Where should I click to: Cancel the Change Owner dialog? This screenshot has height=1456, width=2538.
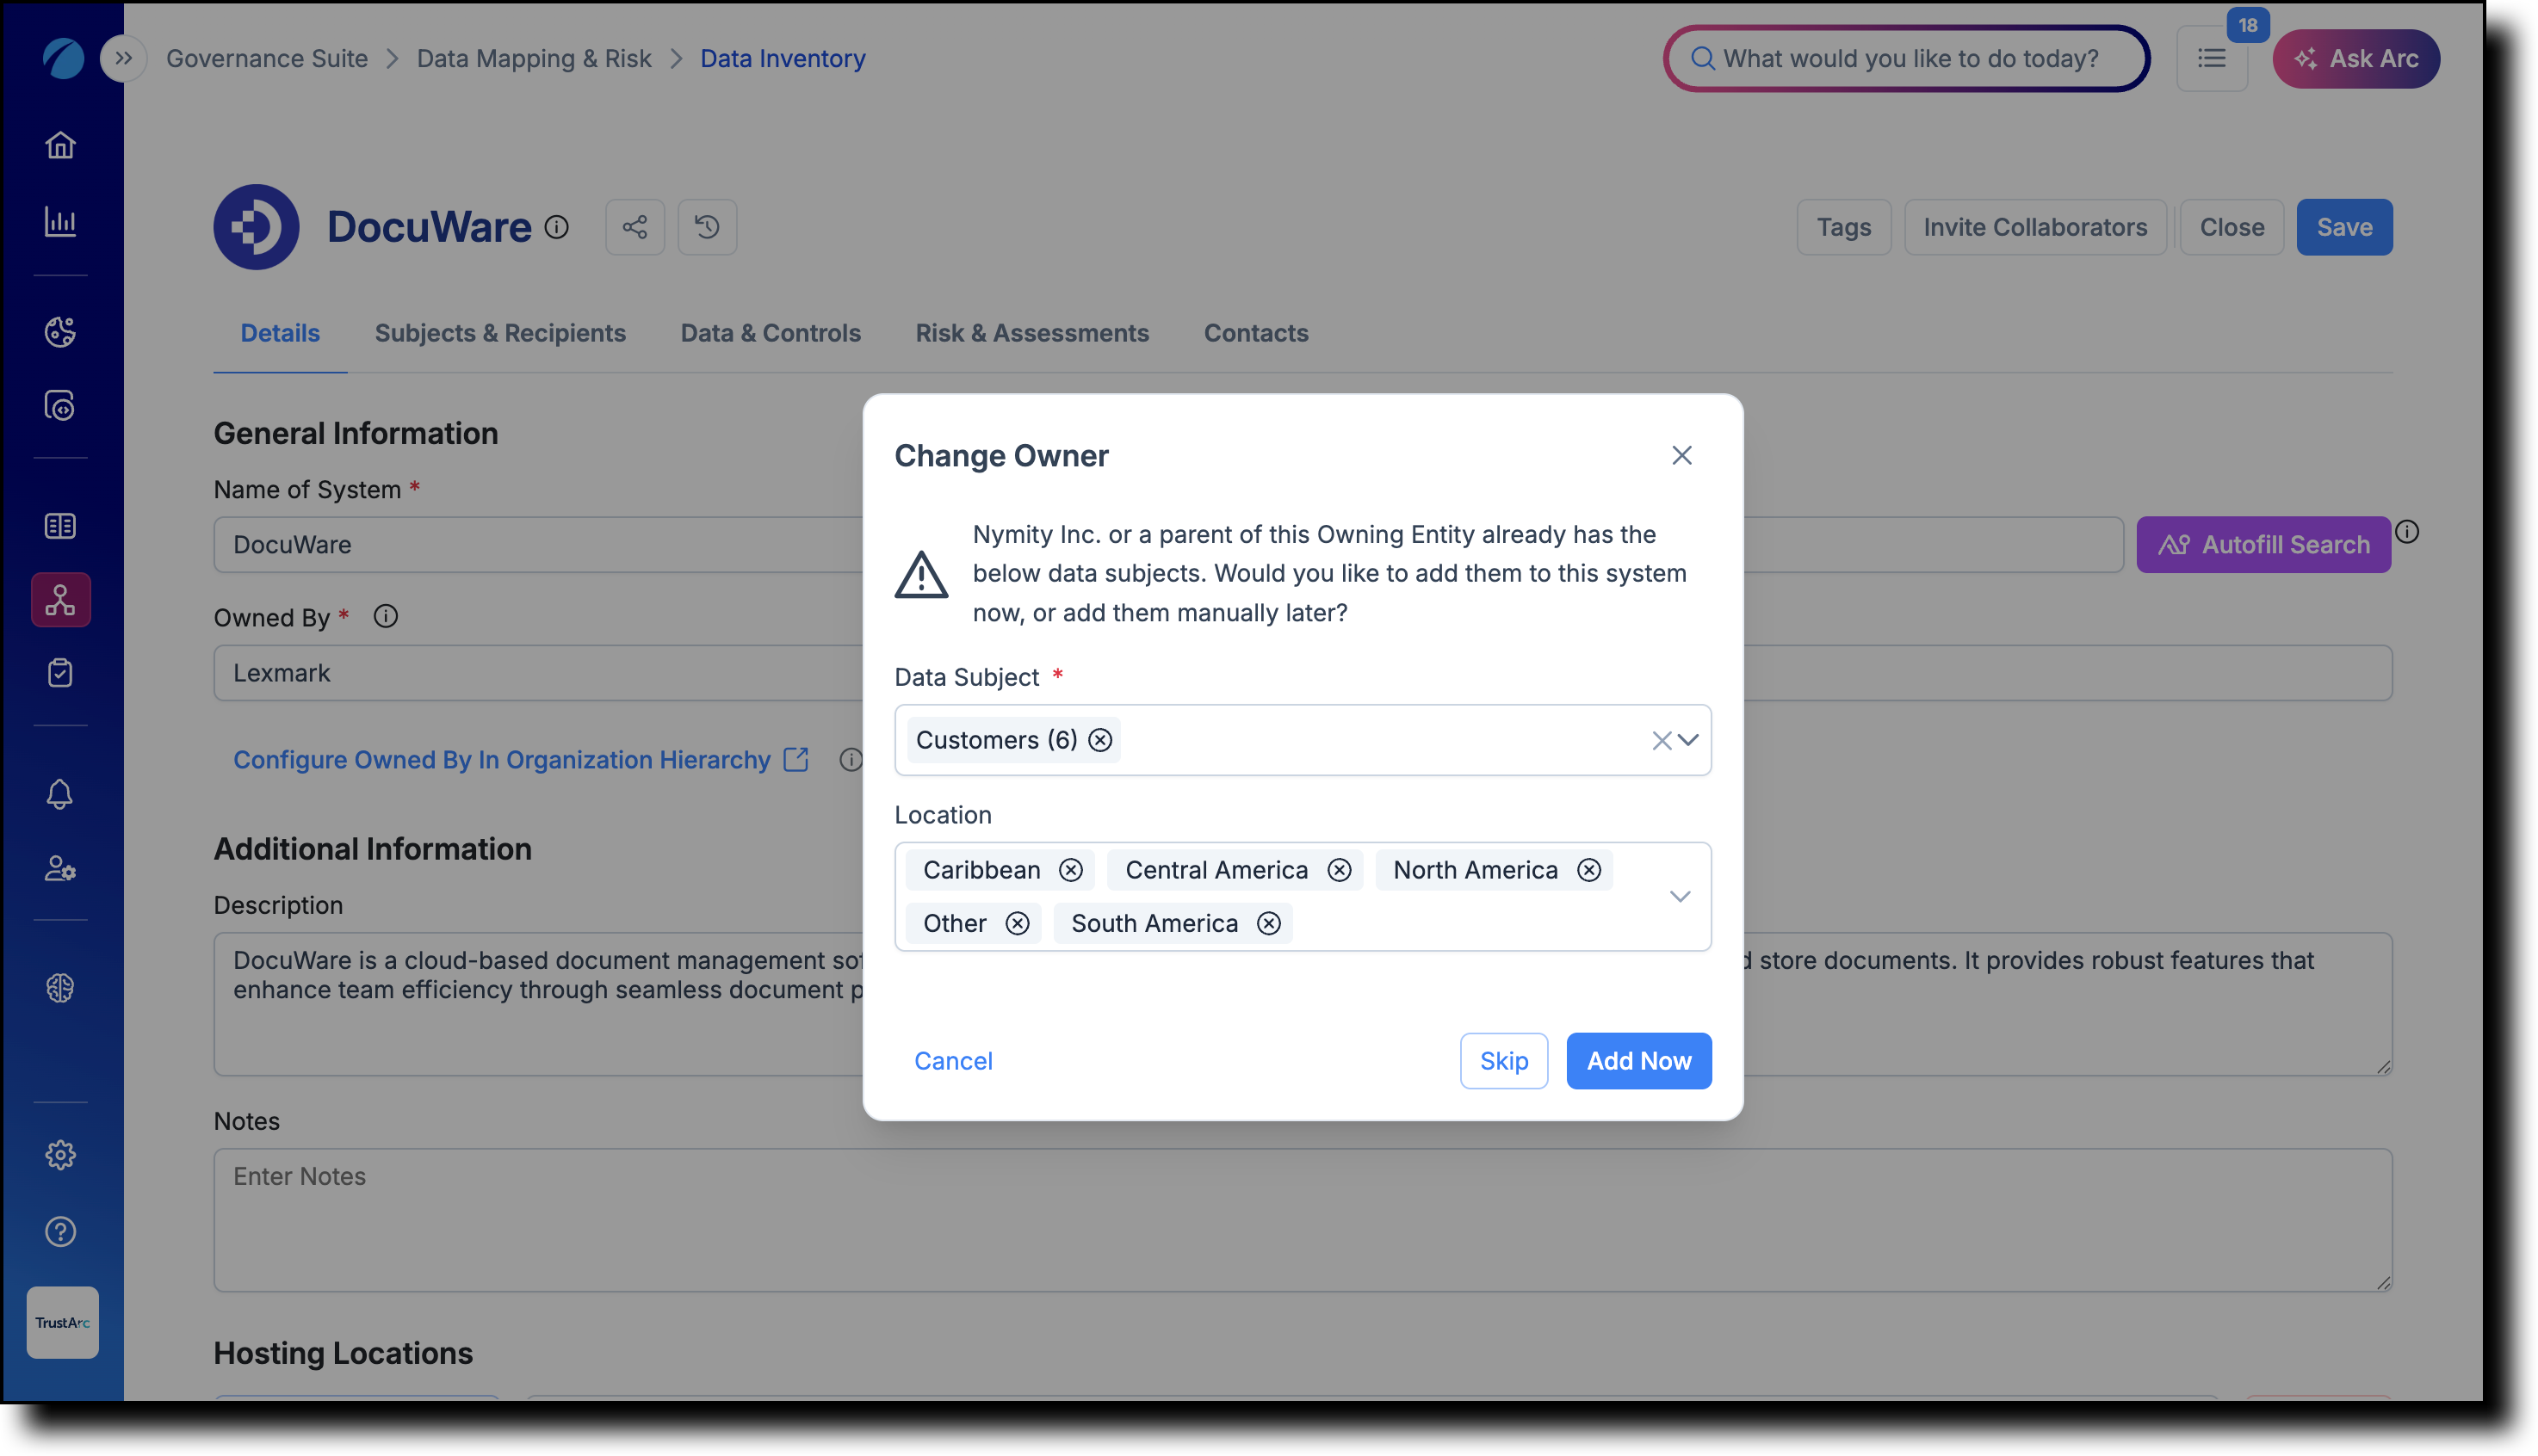pyautogui.click(x=953, y=1061)
